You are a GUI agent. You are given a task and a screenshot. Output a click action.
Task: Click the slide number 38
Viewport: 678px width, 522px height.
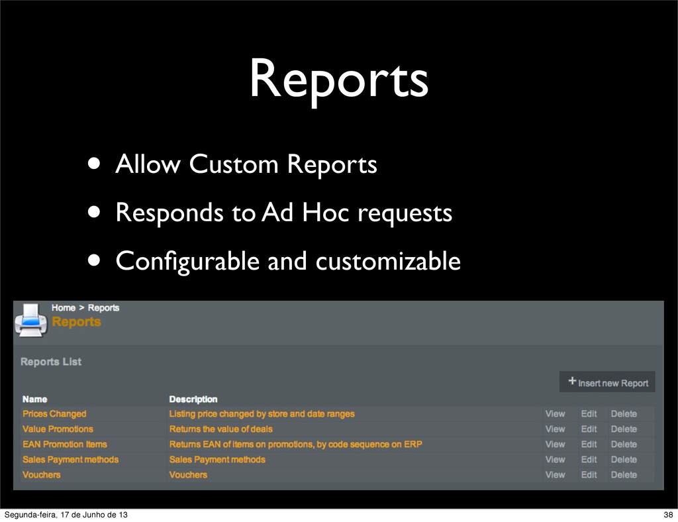point(668,515)
